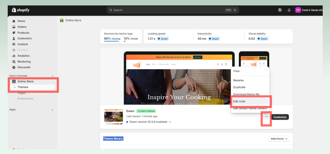Viewport: 330px width, 154px height.
Task: Open Pages under Online Store
Action: pos(21,93)
